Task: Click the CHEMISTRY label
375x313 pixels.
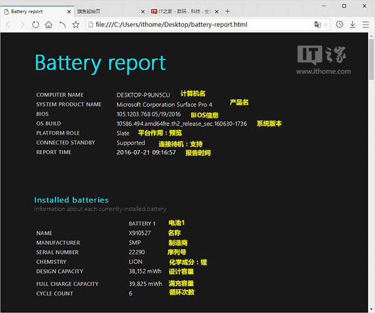Action: pyautogui.click(x=51, y=262)
